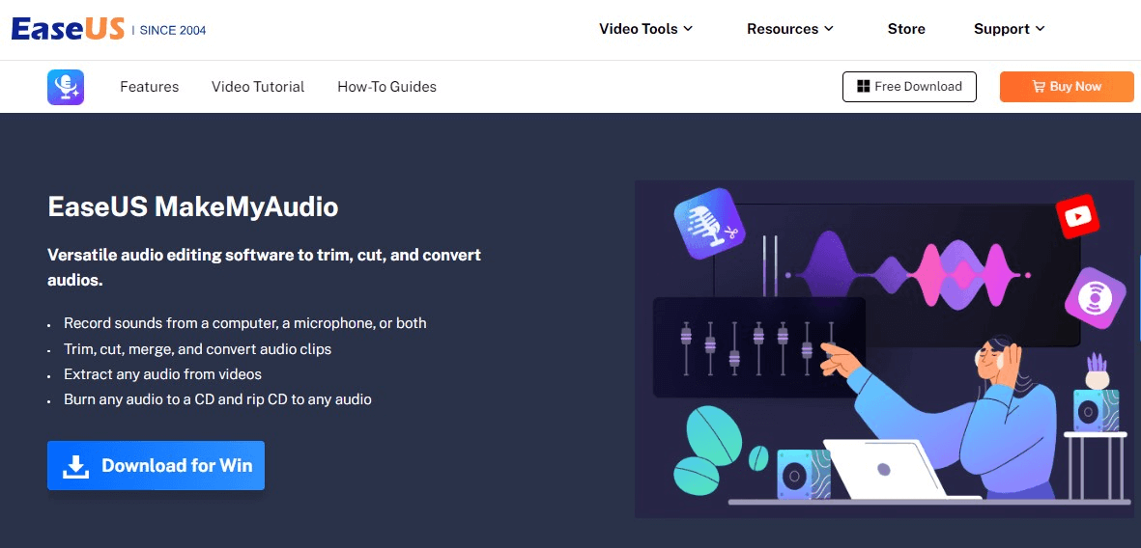Viewport: 1141px width, 548px height.
Task: Click the Buy Now button
Action: coord(1067,87)
